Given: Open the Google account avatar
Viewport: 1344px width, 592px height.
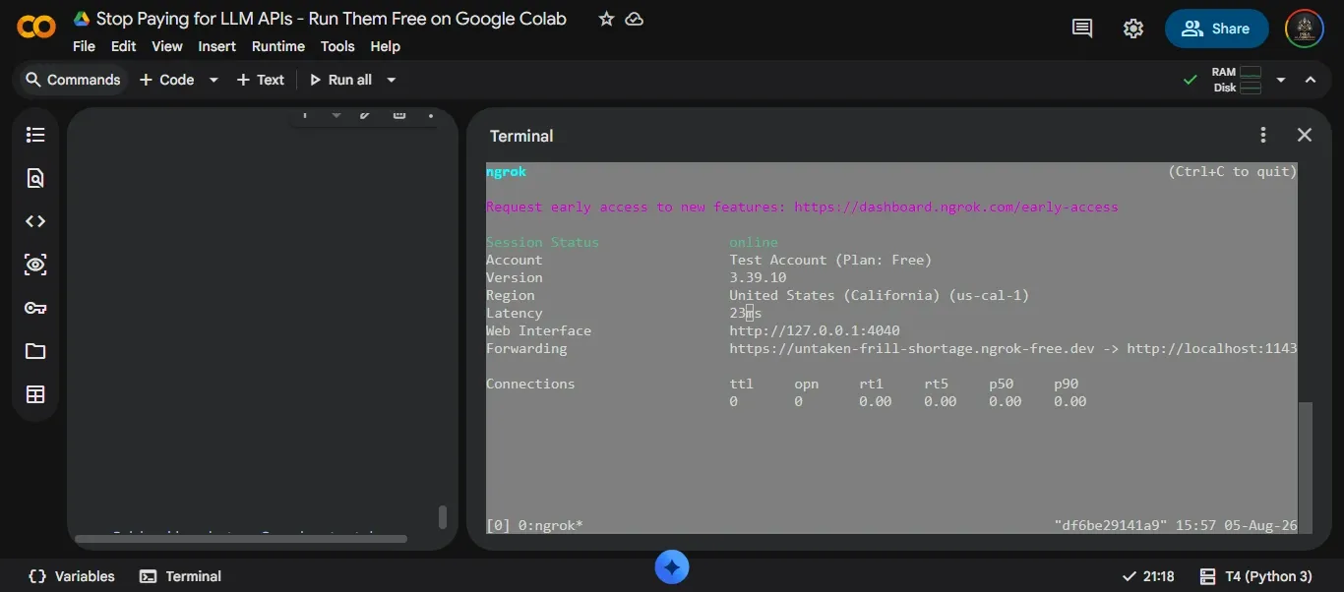Looking at the screenshot, I should pyautogui.click(x=1305, y=29).
